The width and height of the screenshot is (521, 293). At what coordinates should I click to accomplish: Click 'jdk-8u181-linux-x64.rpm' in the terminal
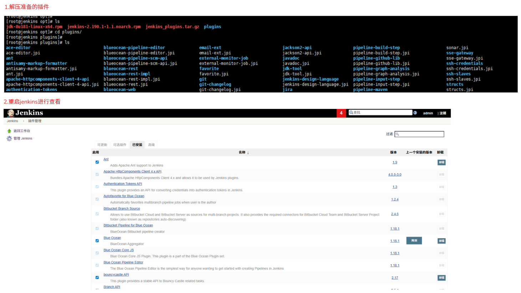click(34, 27)
